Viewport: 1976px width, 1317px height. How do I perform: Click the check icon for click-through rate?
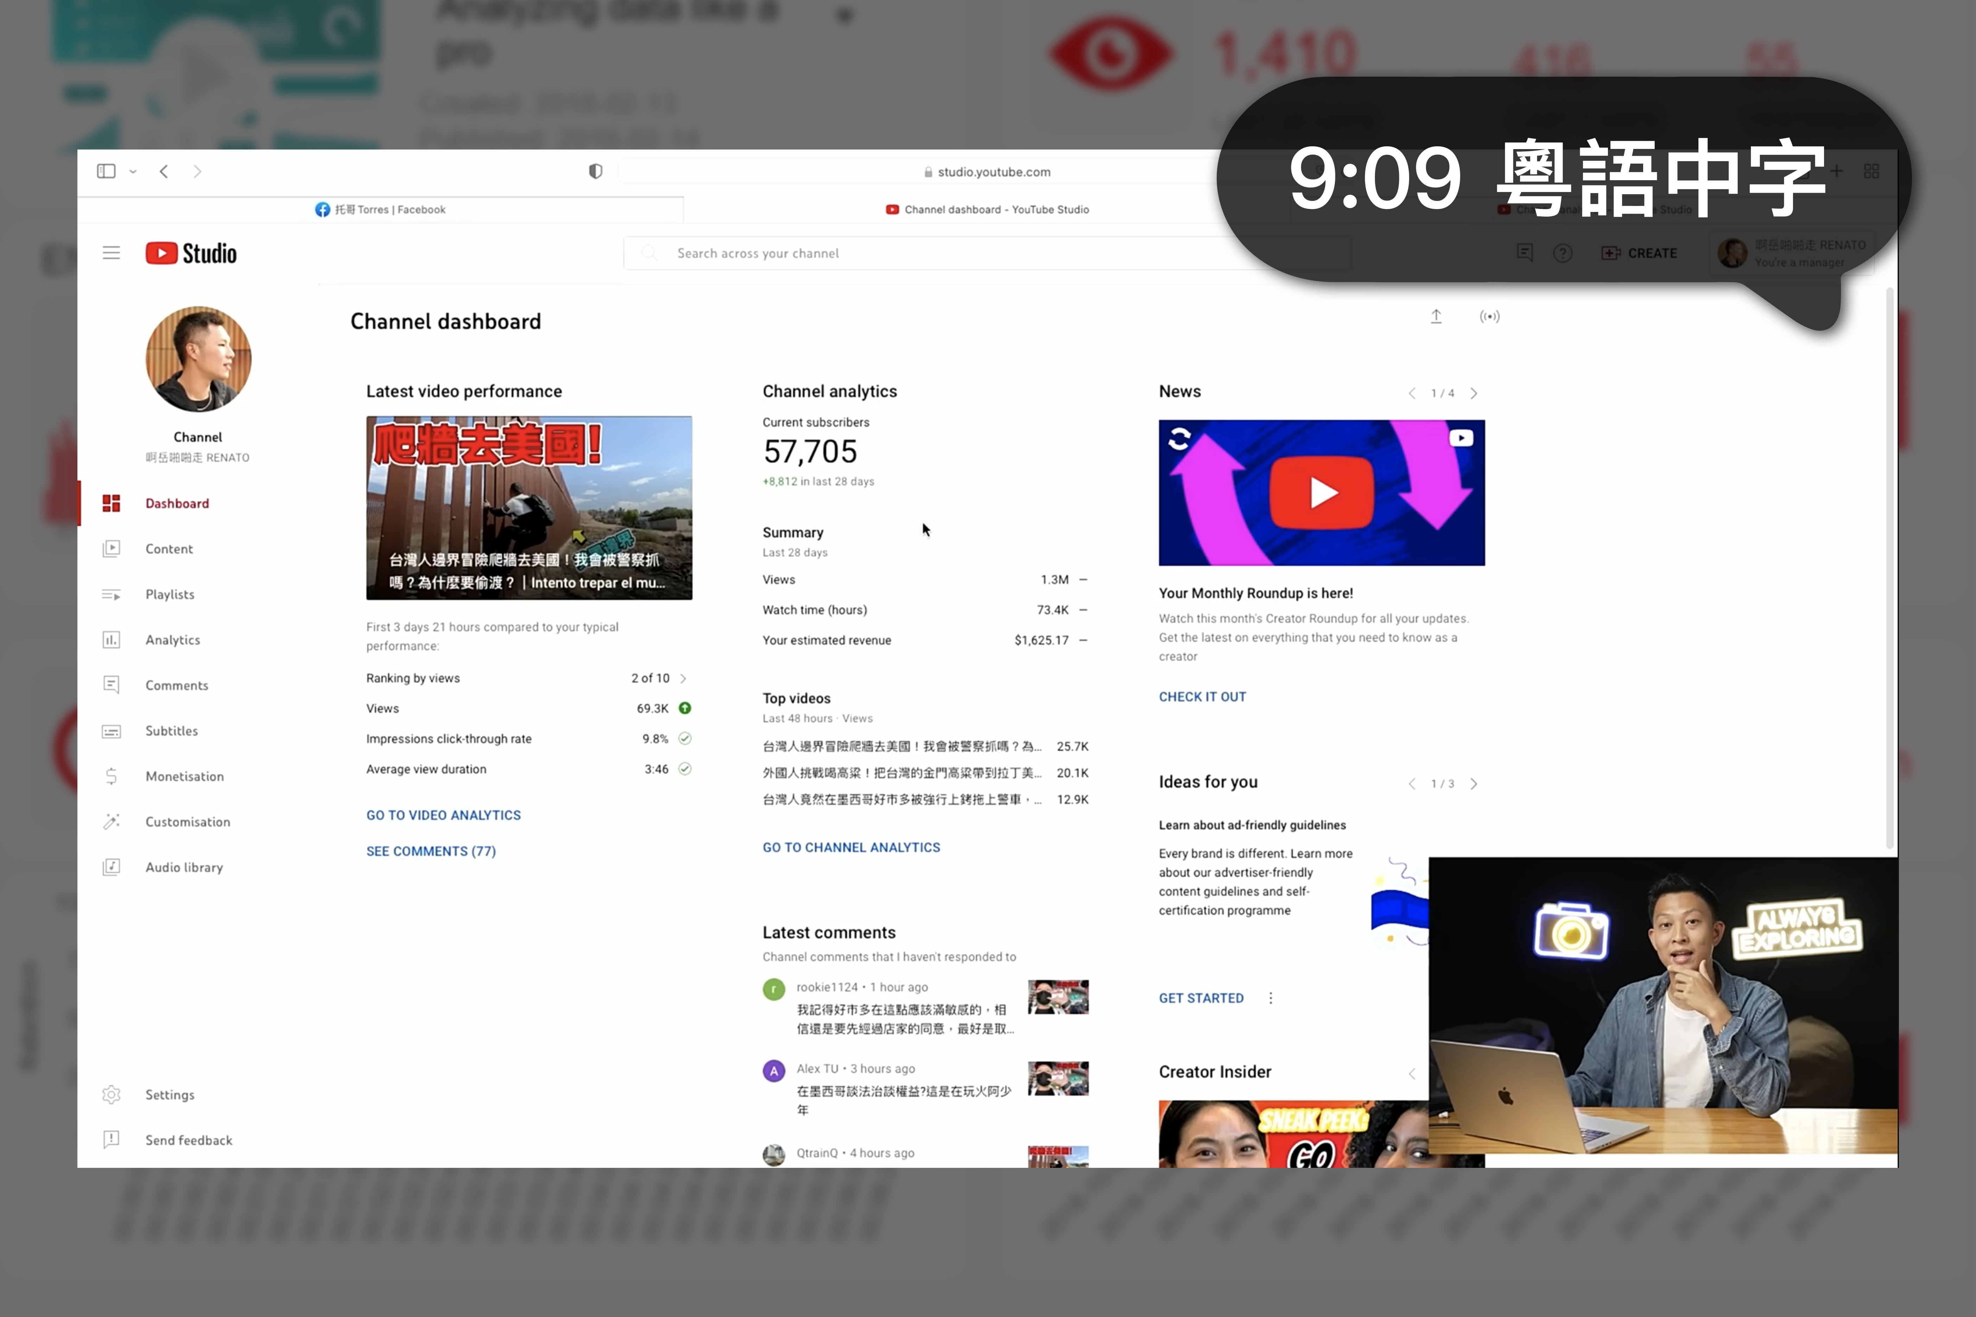tap(685, 738)
